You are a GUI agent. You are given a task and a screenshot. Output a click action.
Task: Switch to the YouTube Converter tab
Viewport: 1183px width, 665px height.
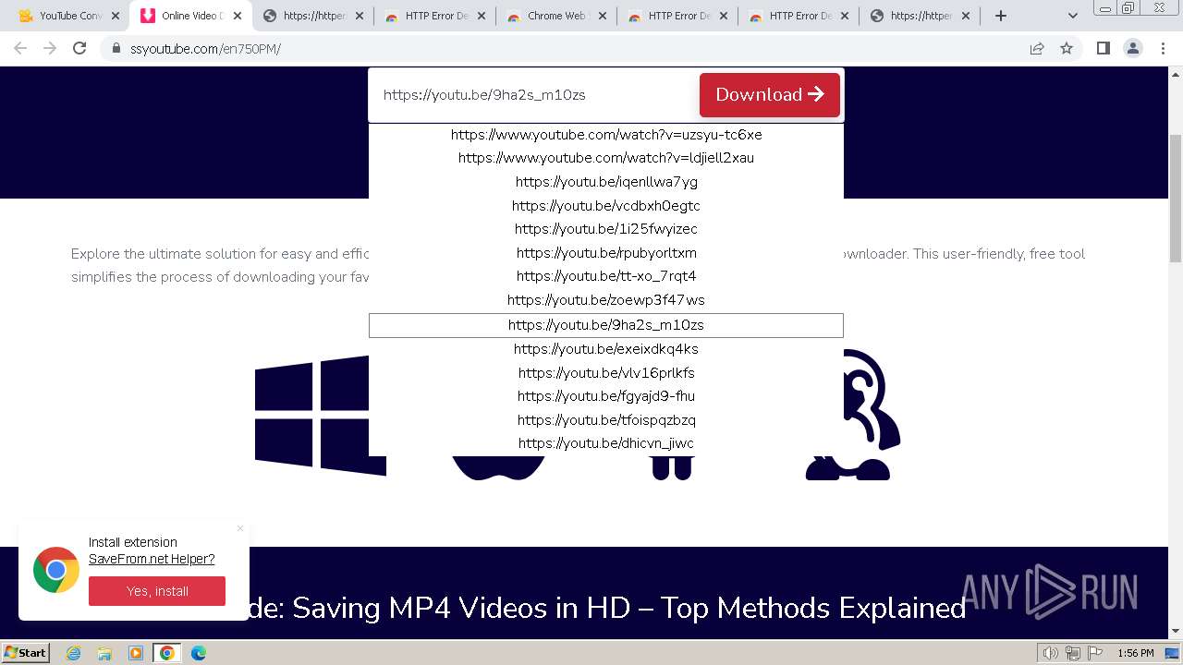click(x=63, y=16)
